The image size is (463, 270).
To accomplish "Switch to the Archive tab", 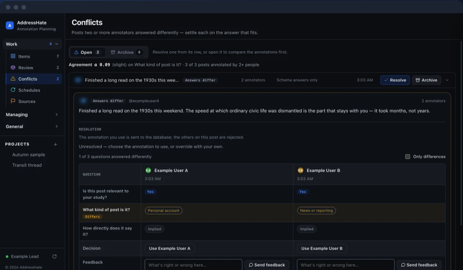I will [126, 52].
